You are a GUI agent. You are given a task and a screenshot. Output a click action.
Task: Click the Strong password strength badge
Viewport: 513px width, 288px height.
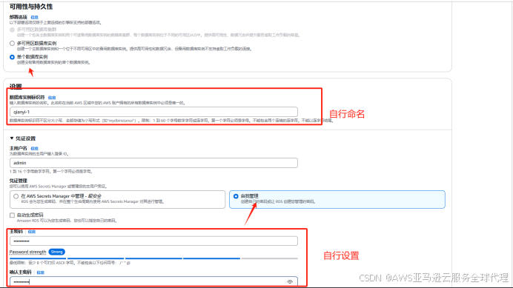pyautogui.click(x=56, y=252)
